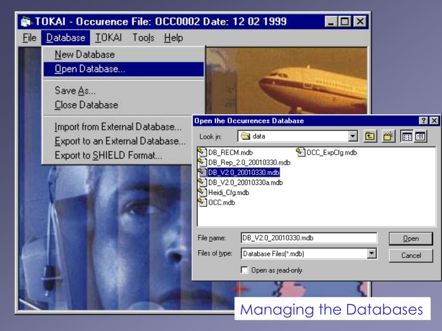Viewport: 442px width, 331px height.
Task: Switch to List view icon
Action: tap(407, 137)
